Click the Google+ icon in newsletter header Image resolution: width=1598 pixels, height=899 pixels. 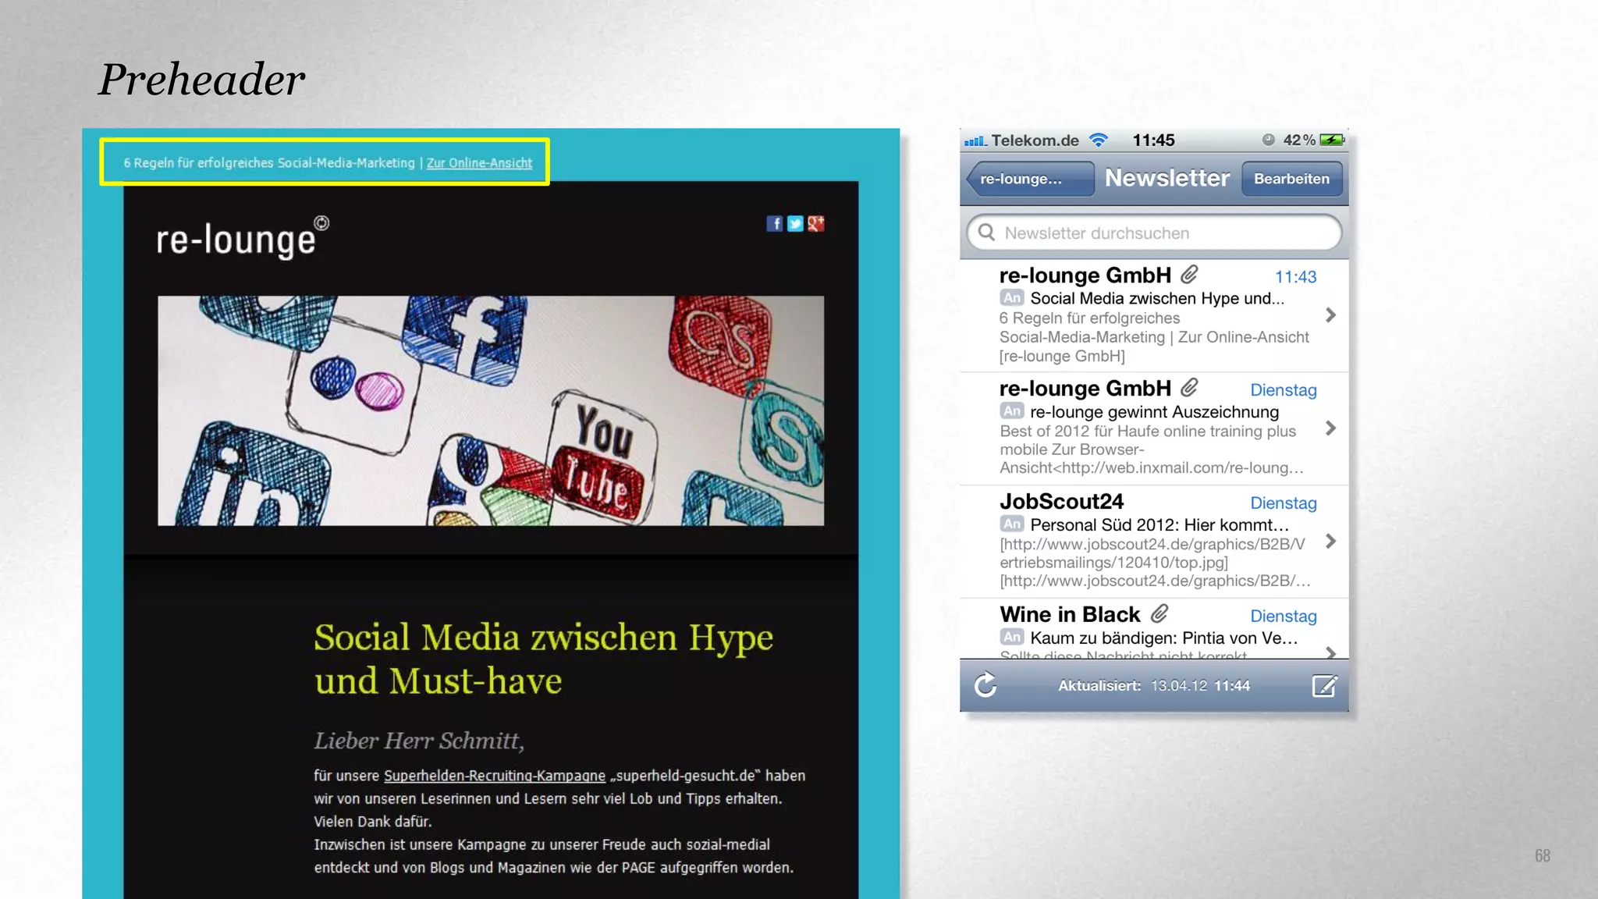pos(816,224)
